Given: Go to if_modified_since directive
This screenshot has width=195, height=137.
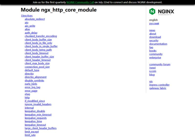Looking at the screenshot, I should (x=35, y=101).
